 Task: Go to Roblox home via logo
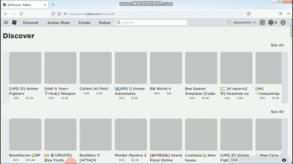14,22
